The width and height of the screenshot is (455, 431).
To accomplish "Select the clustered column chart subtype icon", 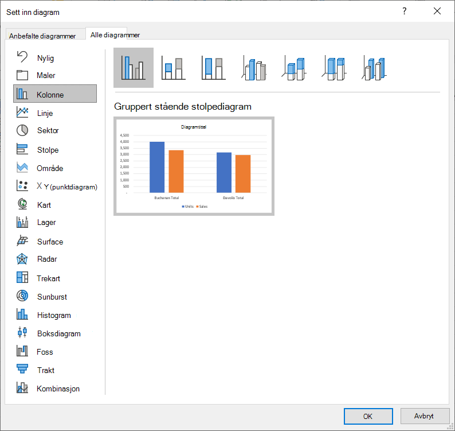I will [x=134, y=68].
